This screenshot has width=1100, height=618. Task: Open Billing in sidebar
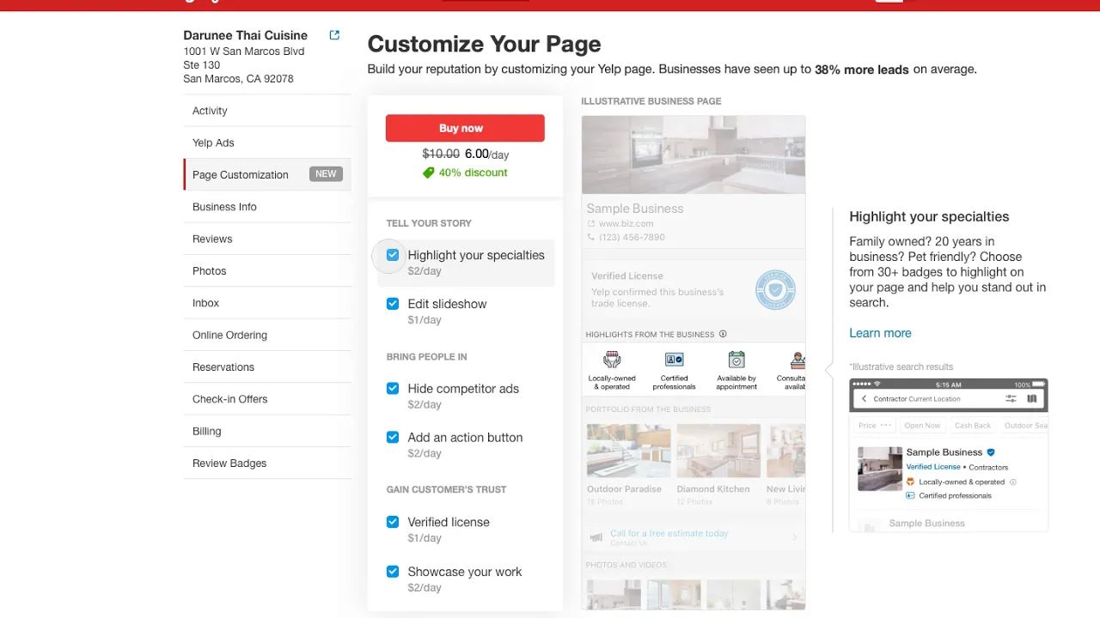pos(267,431)
